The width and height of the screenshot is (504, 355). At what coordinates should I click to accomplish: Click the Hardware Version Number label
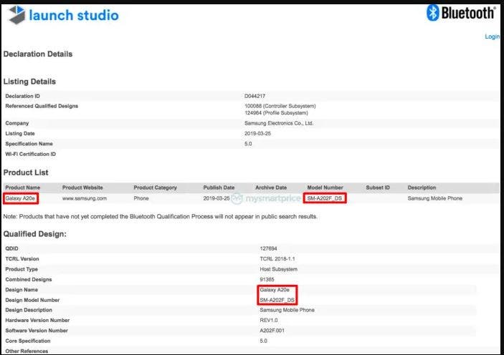(37, 321)
